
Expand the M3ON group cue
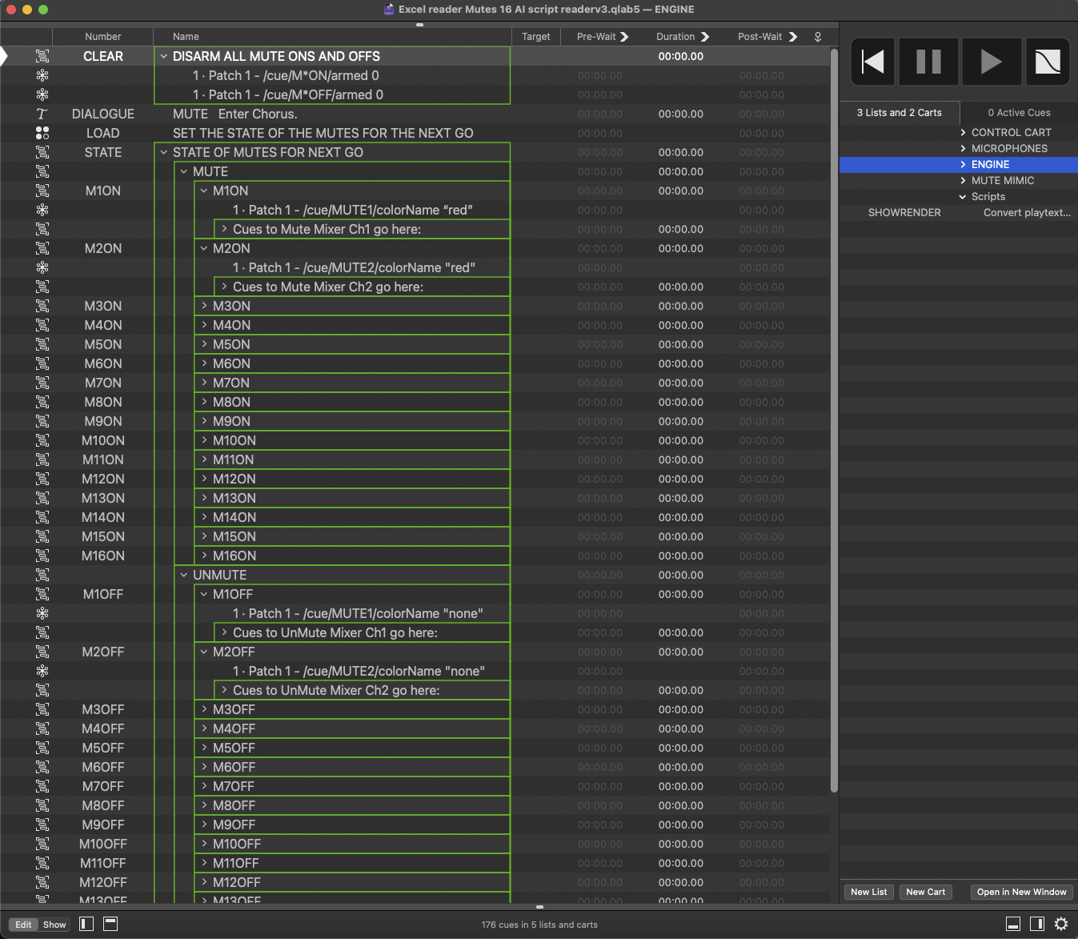[205, 306]
